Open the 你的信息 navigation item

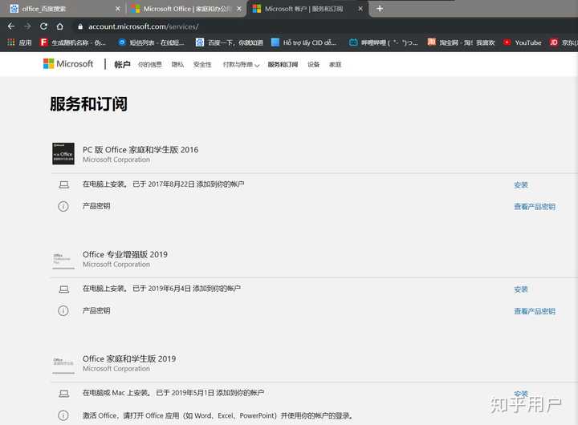[x=149, y=64]
